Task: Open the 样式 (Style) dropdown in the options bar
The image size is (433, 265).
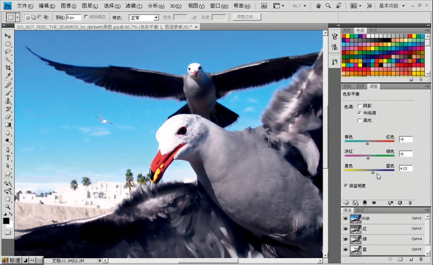Action: pos(144,18)
